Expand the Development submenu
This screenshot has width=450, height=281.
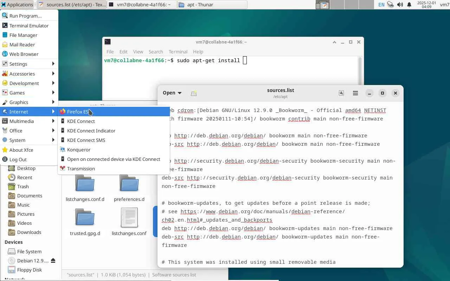tap(29, 83)
